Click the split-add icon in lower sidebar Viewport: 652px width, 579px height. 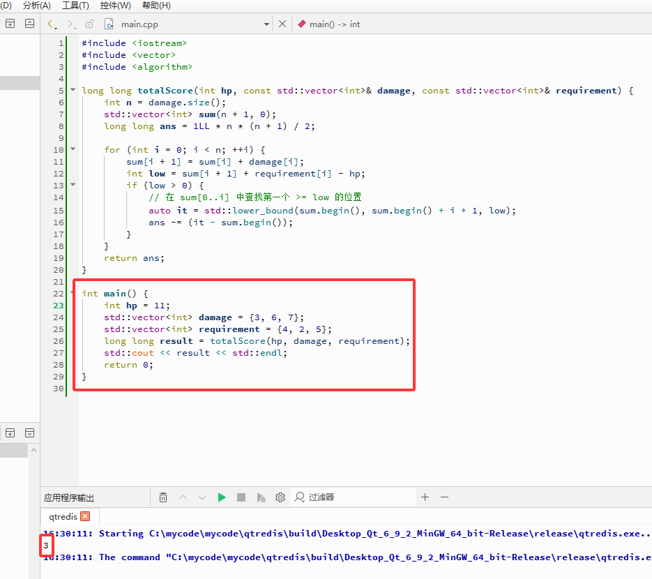tap(10, 433)
